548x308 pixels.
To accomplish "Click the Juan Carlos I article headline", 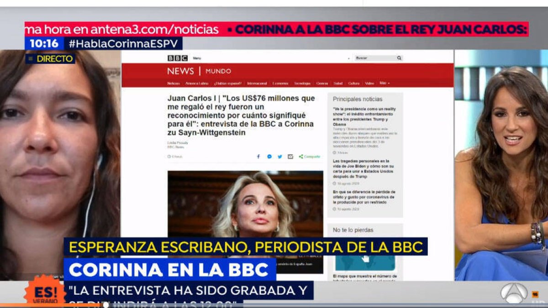I will (241, 115).
